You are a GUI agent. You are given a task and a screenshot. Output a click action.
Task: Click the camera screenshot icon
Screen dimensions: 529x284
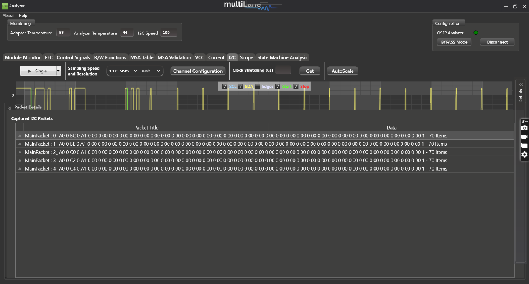coord(524,128)
